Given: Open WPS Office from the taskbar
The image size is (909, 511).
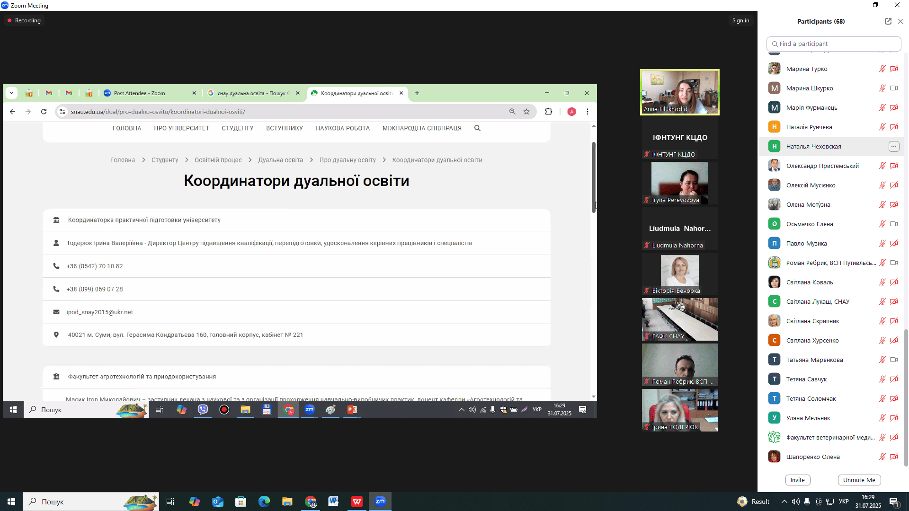Looking at the screenshot, I should [x=356, y=502].
